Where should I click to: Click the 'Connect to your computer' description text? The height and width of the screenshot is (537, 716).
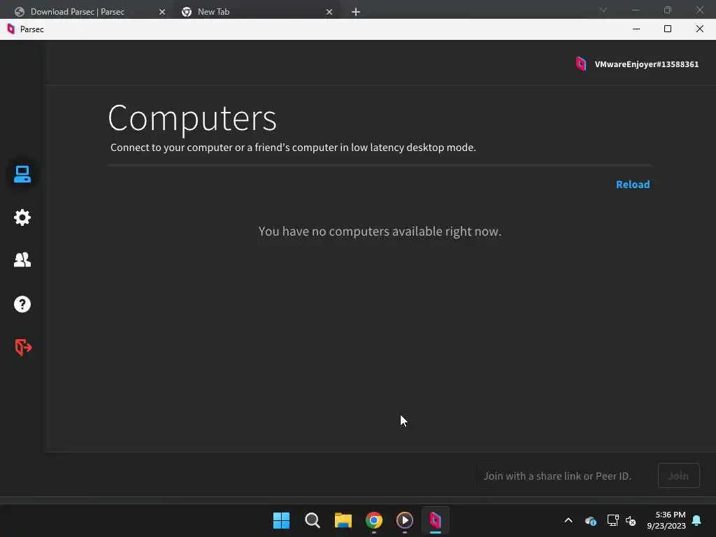(x=293, y=148)
